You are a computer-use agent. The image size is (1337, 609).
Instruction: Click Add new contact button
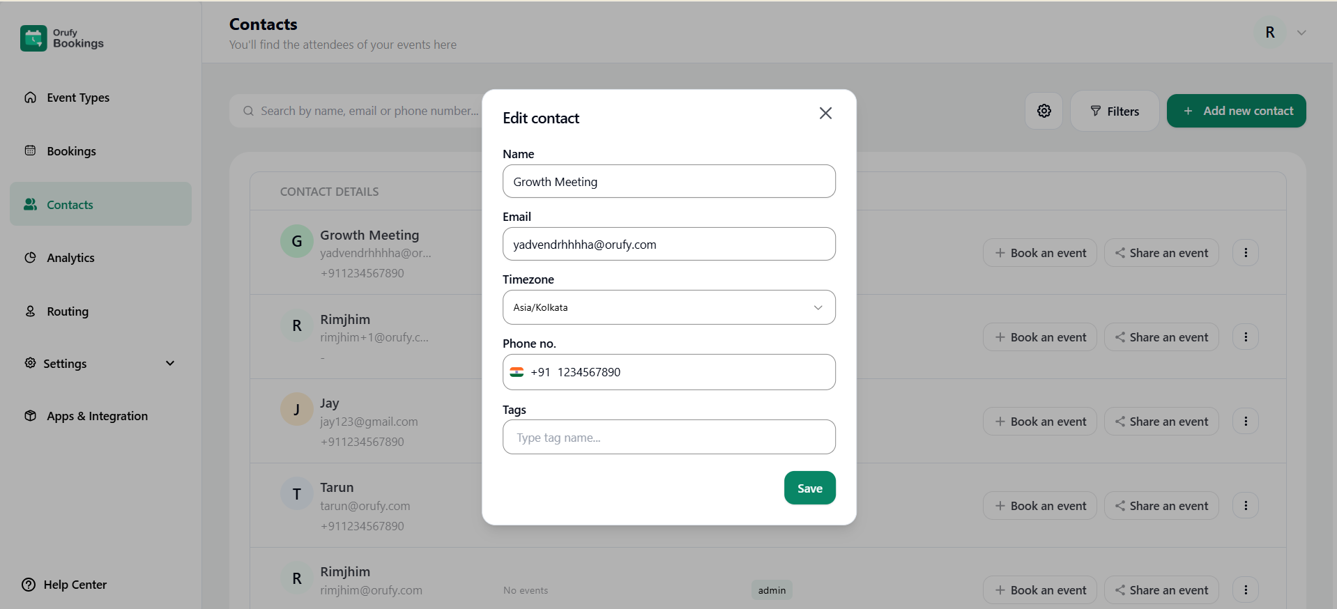click(1236, 111)
